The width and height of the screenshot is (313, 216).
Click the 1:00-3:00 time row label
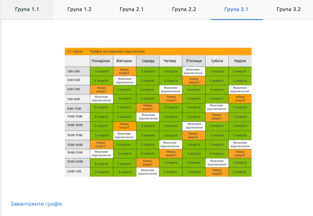point(73,71)
